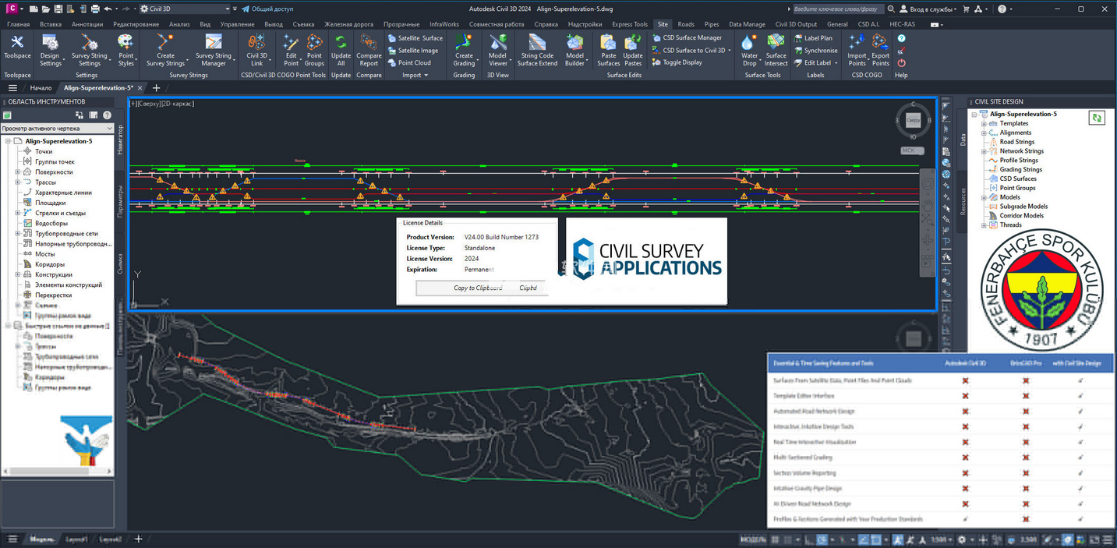The width and height of the screenshot is (1117, 548).
Task: Switch to Начало document tab
Action: tap(41, 88)
